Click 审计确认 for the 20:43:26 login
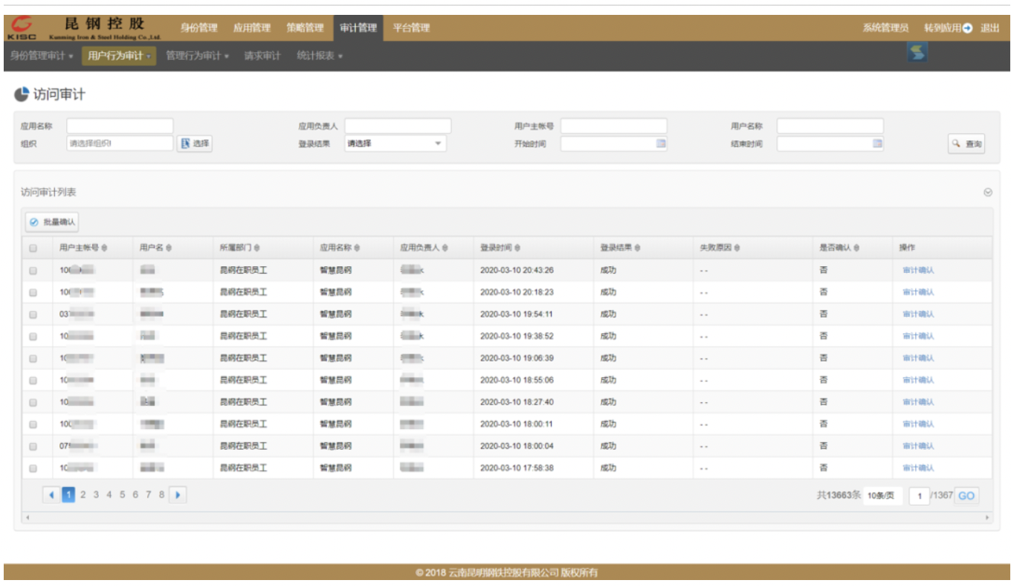 coord(918,271)
